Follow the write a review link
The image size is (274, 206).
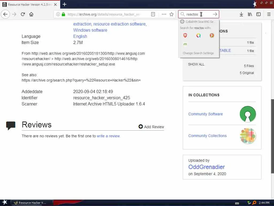point(109,136)
